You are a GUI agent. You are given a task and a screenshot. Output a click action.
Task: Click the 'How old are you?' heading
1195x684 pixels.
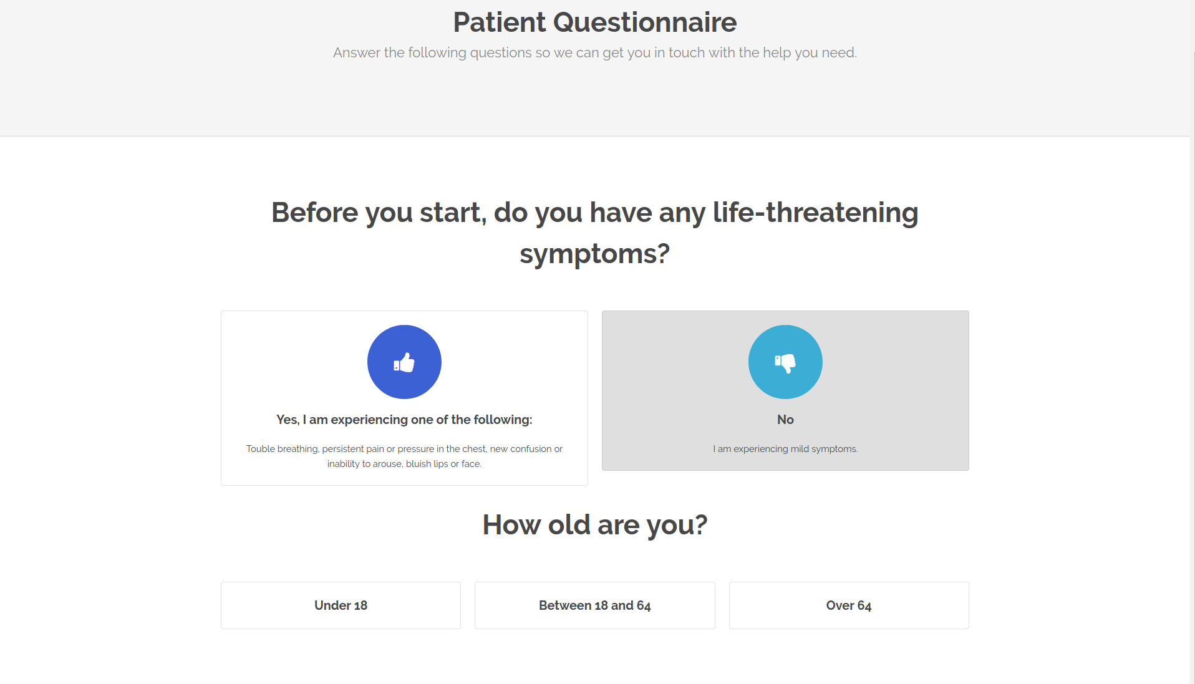pos(595,525)
